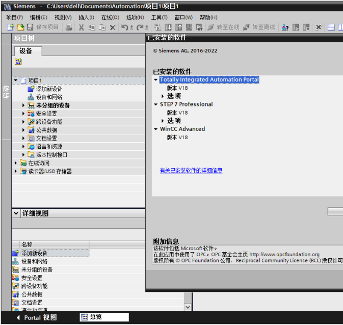This screenshot has height=325, width=343.
Task: Open the 视图(V) menu
Action: 63,17
